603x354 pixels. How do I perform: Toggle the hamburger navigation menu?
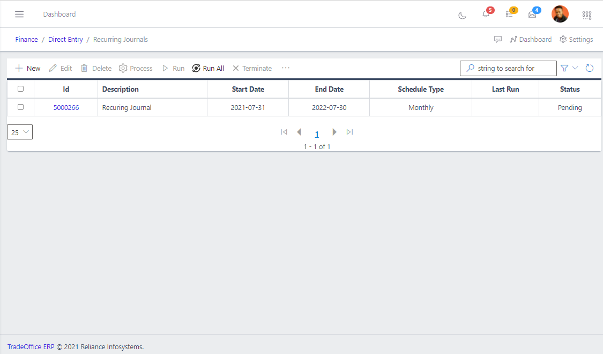coord(19,14)
